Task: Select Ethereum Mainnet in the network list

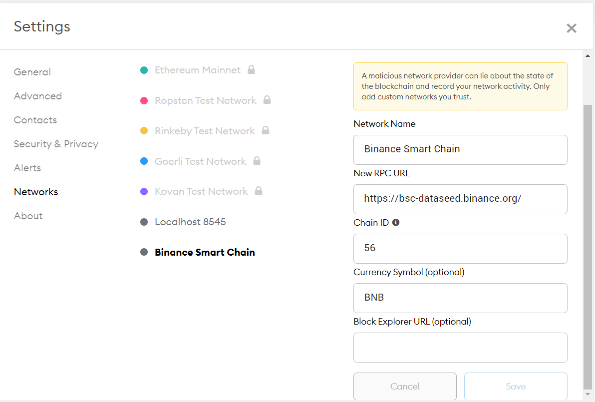Action: point(198,70)
